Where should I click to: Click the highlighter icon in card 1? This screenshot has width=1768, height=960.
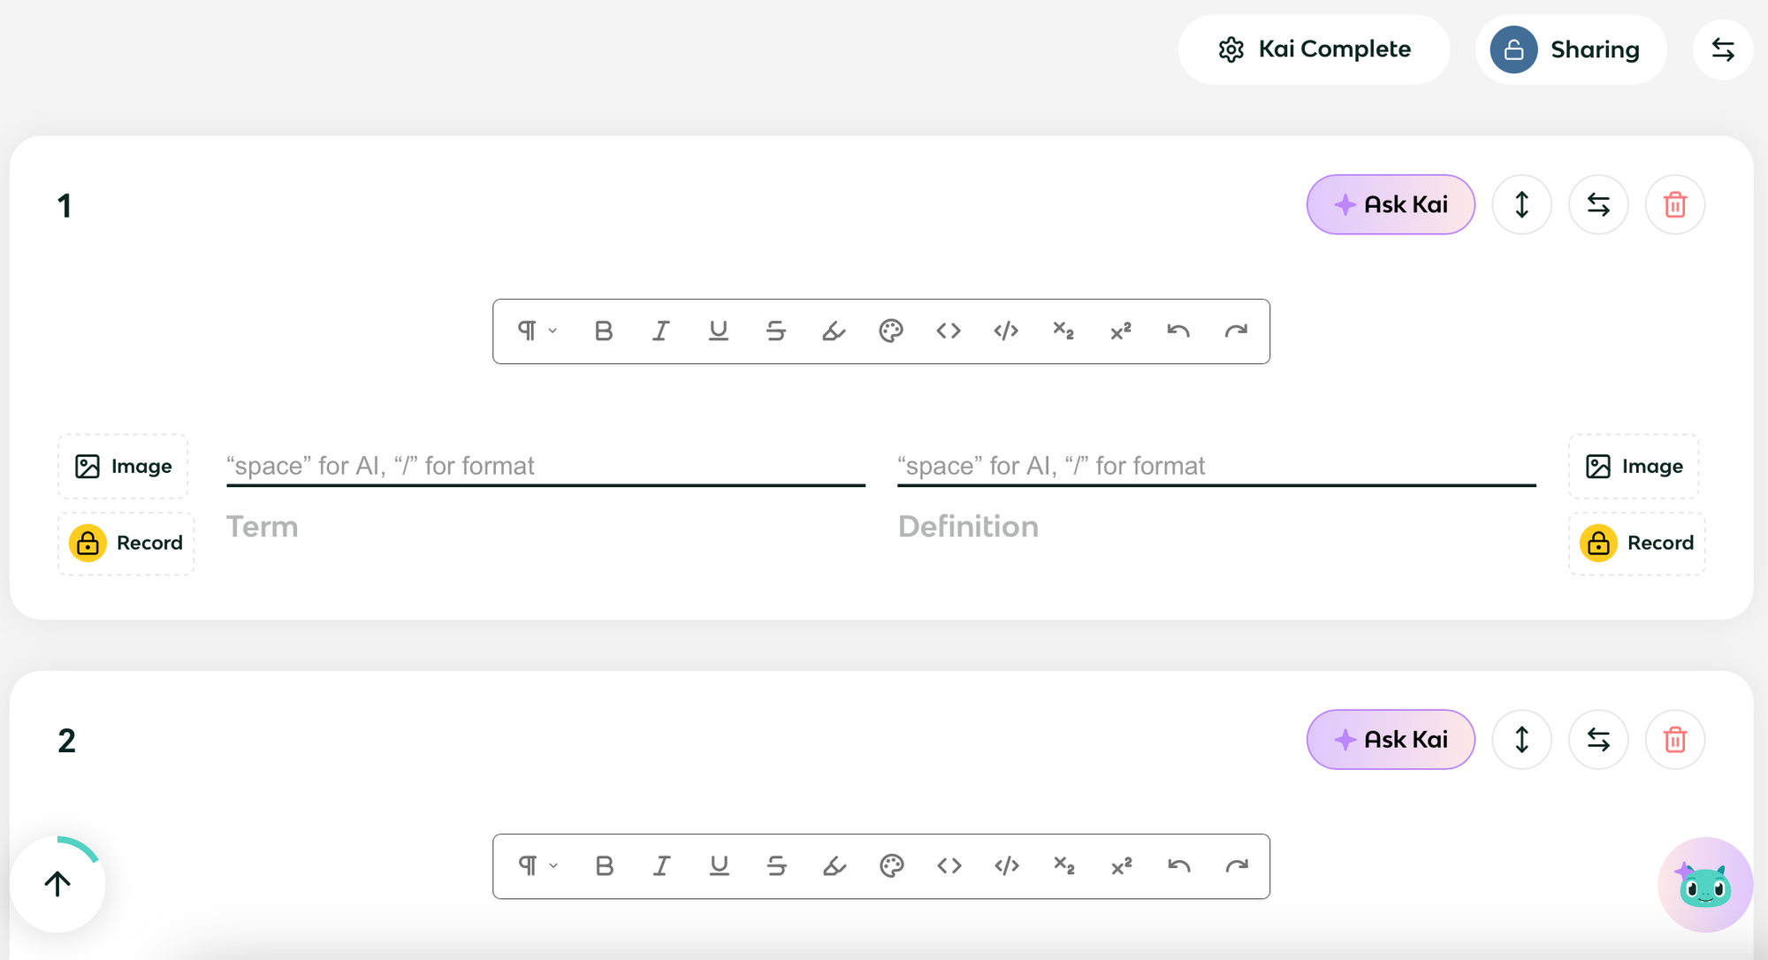834,331
